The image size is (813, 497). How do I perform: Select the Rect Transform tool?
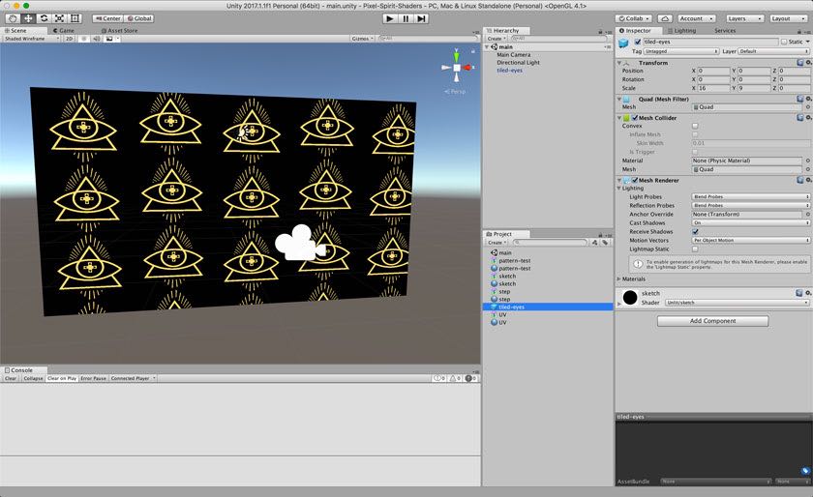(75, 18)
